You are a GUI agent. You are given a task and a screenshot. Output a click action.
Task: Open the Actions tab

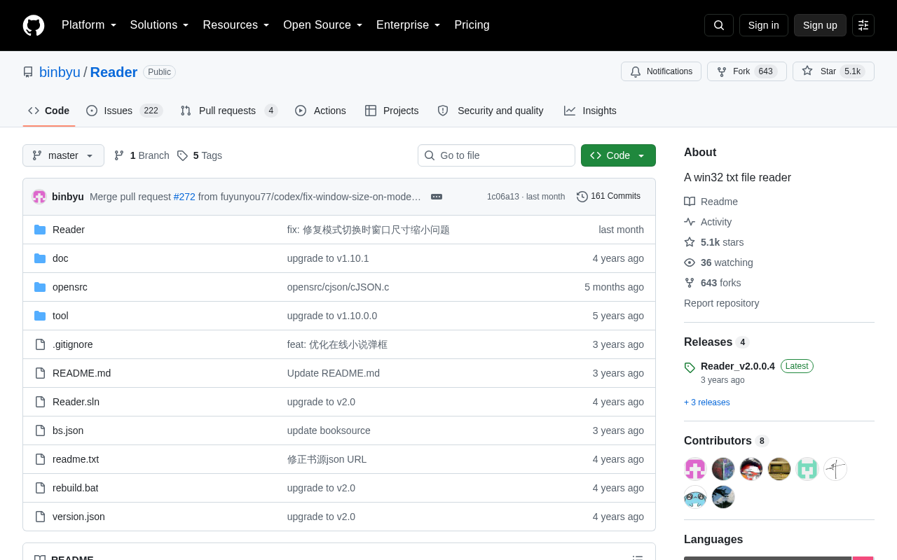(x=321, y=111)
